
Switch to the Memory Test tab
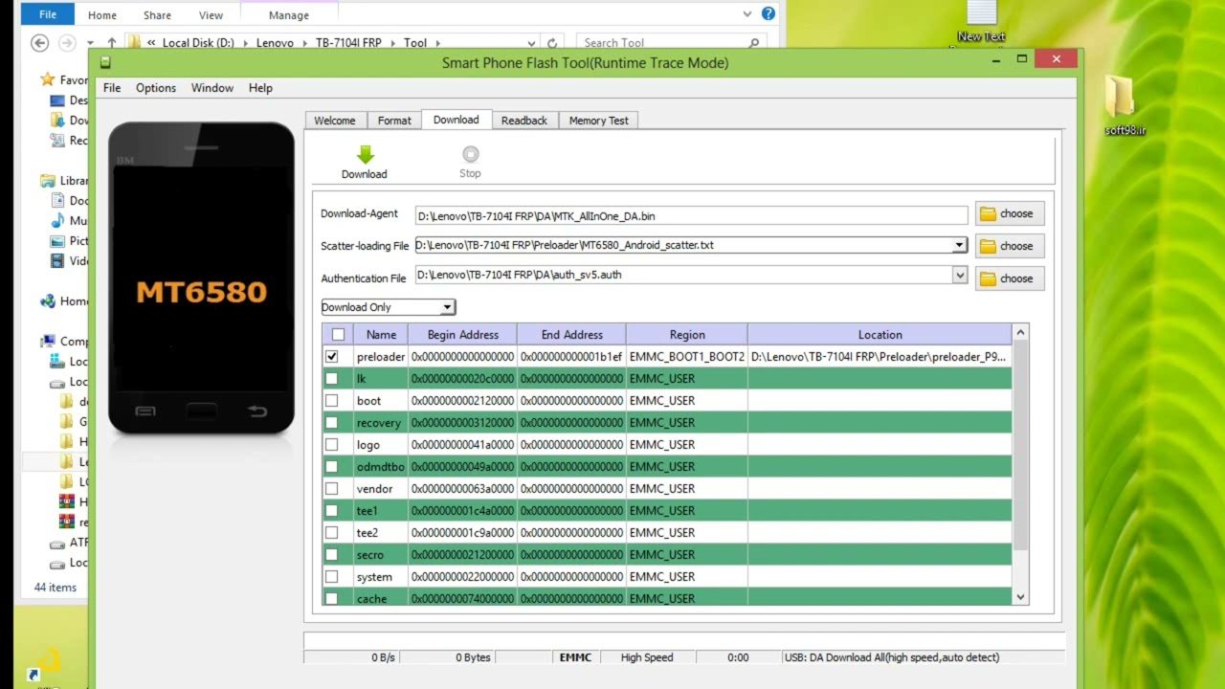[x=599, y=121]
